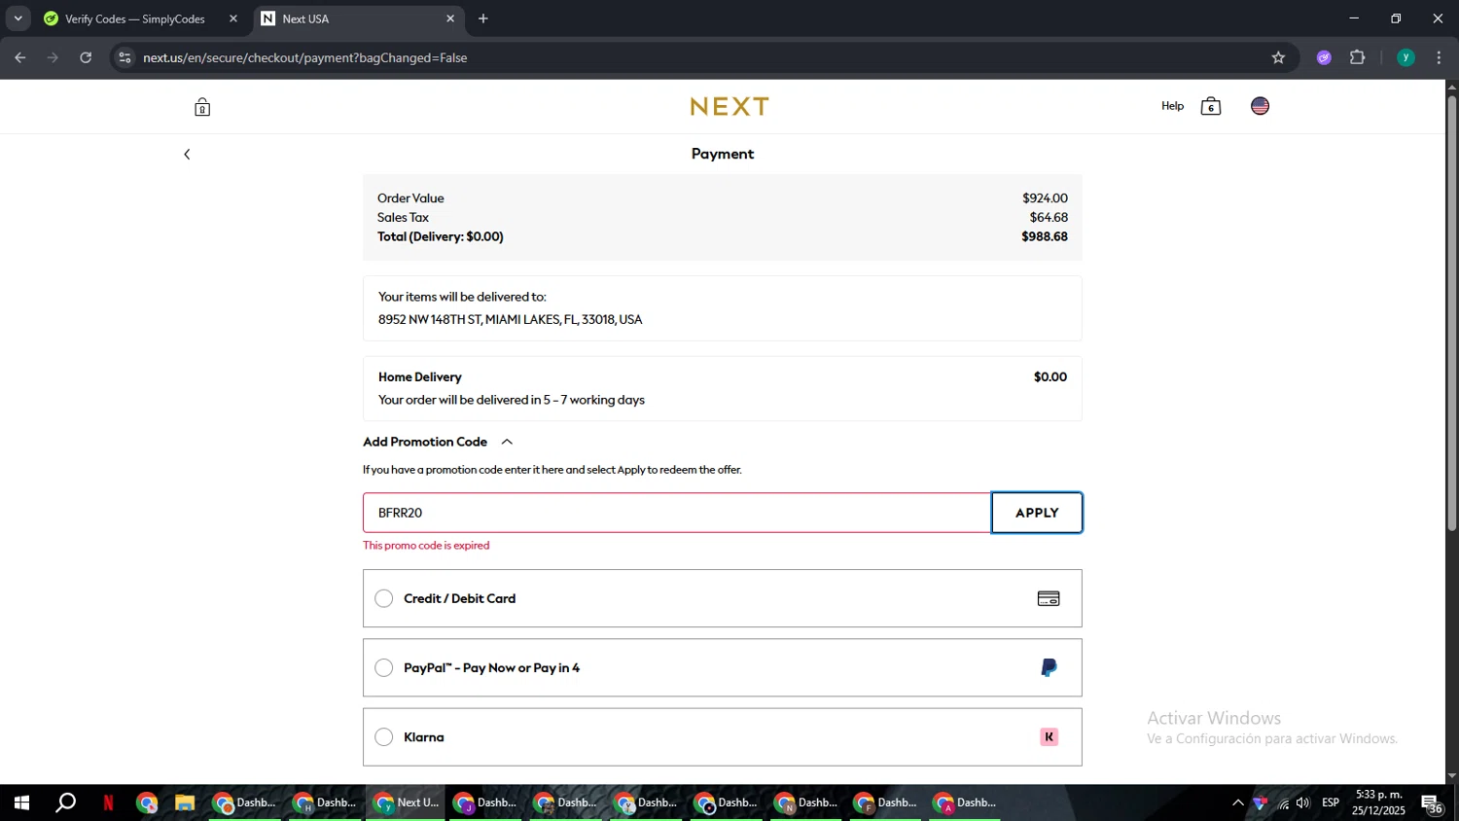Expand the tab search dropdown arrow
The image size is (1459, 821).
18,18
